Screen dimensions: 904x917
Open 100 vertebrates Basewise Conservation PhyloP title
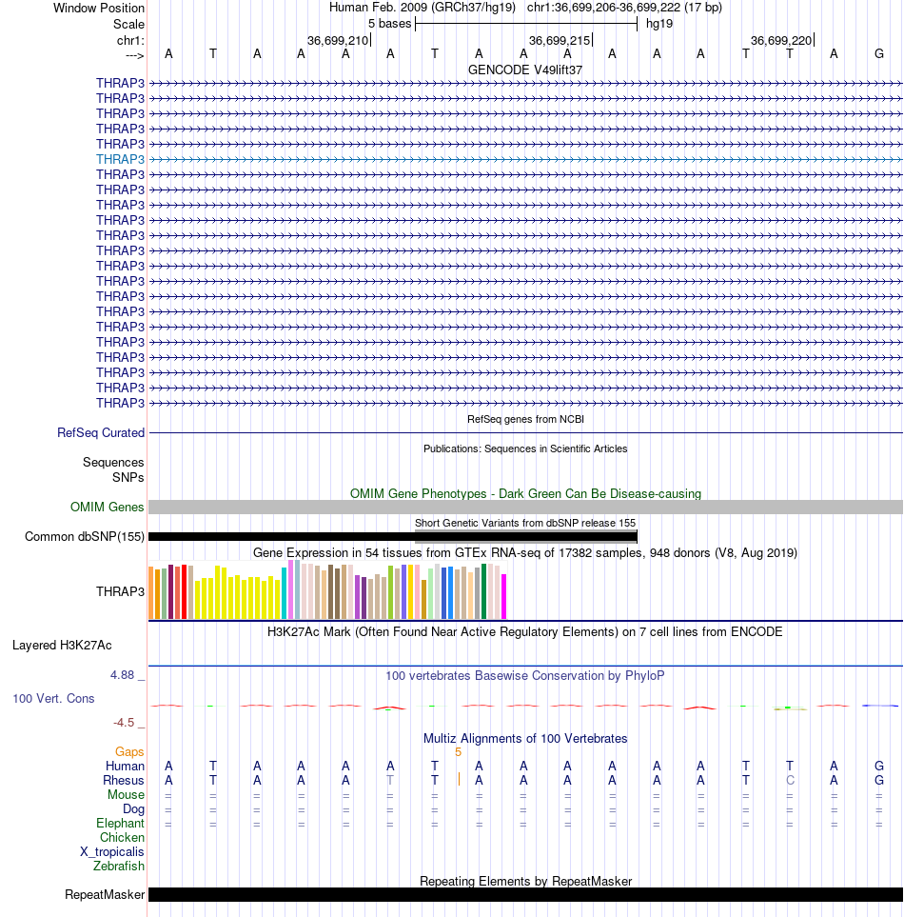[x=524, y=676]
